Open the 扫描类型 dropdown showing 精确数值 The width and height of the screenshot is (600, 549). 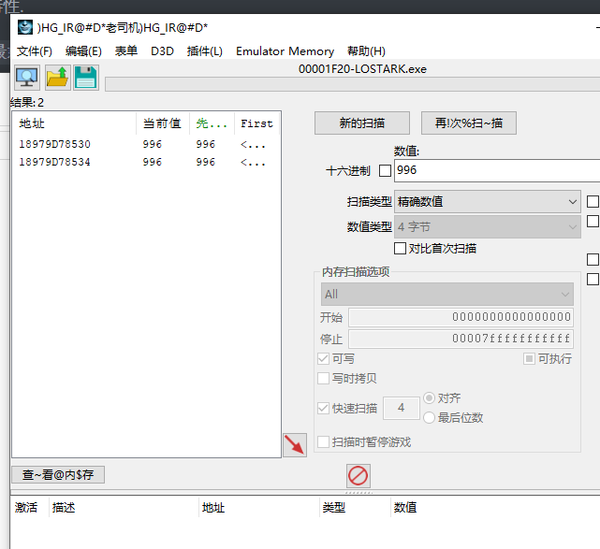488,201
